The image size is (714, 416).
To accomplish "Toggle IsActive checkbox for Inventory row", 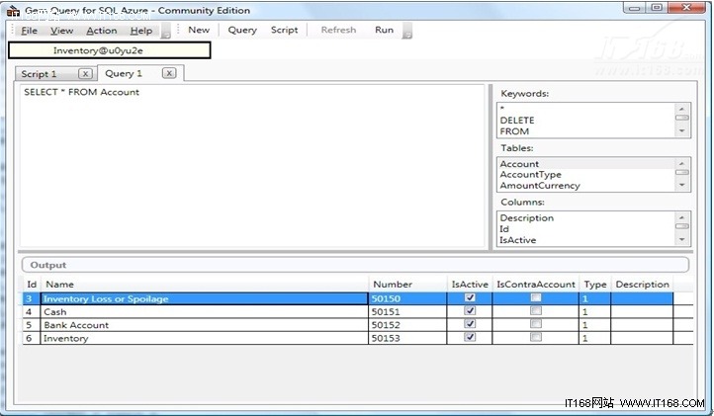I will pos(470,337).
